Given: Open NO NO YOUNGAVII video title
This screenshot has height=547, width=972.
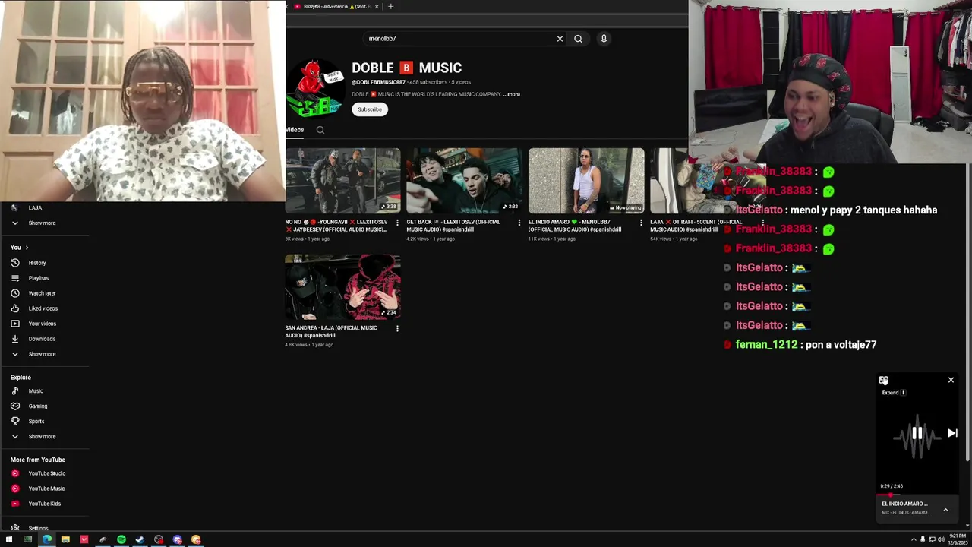Looking at the screenshot, I should coord(336,226).
